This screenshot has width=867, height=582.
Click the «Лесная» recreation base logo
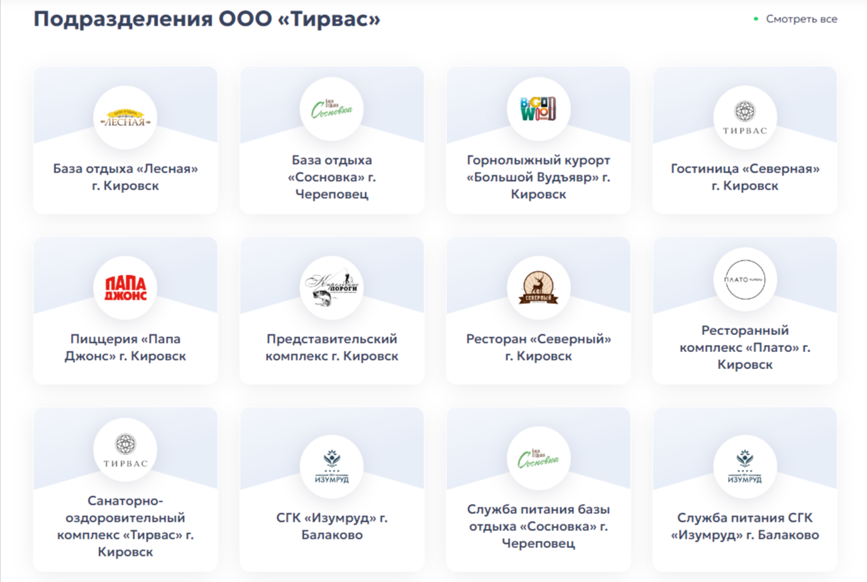coord(125,118)
